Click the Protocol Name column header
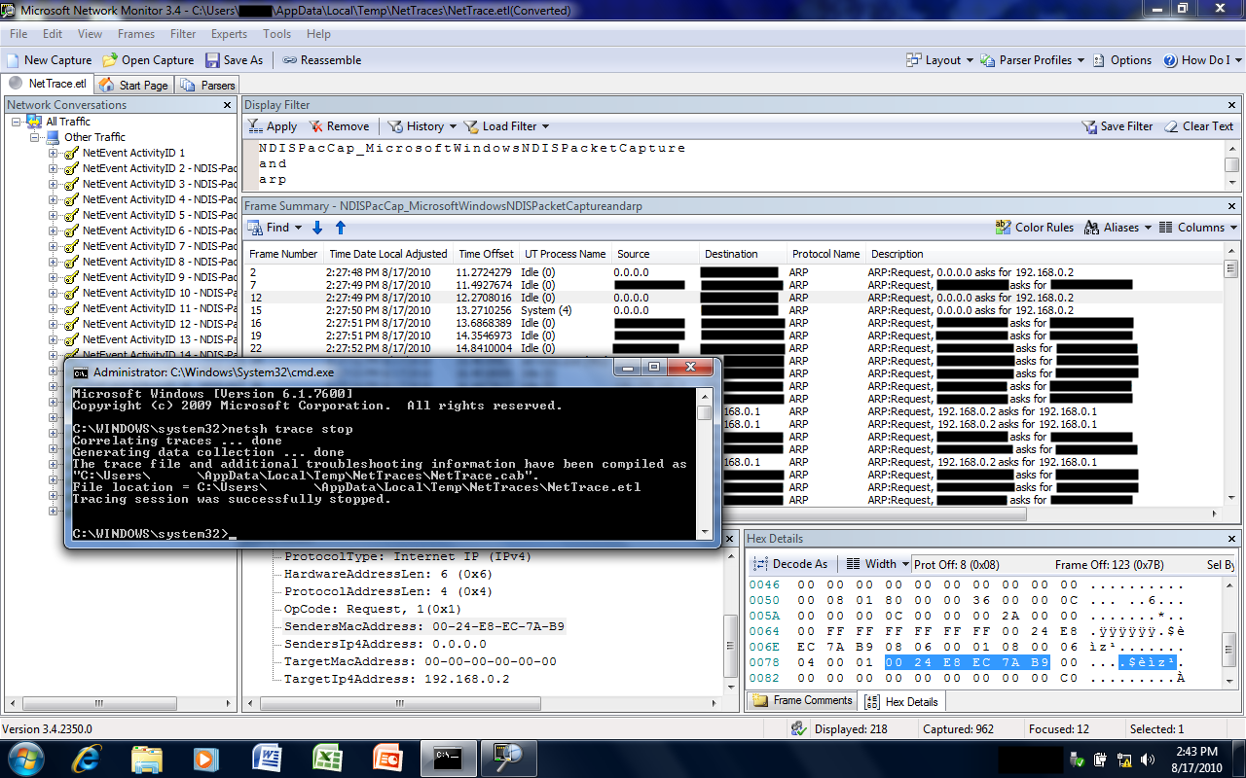Screen dimensions: 1246x778 pyautogui.click(x=826, y=254)
